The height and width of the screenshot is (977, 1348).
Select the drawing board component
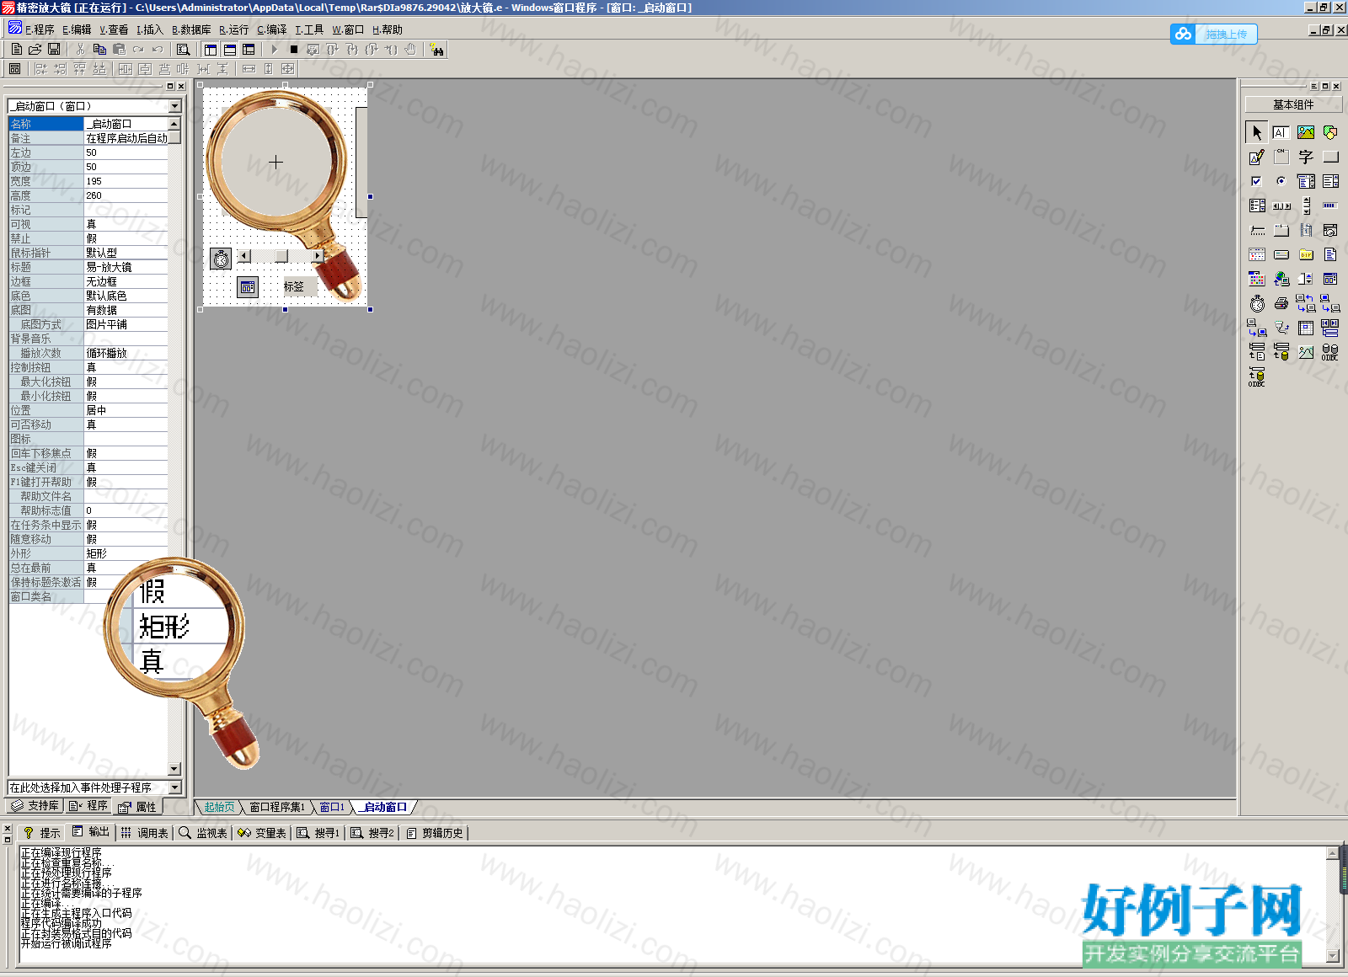1257,157
